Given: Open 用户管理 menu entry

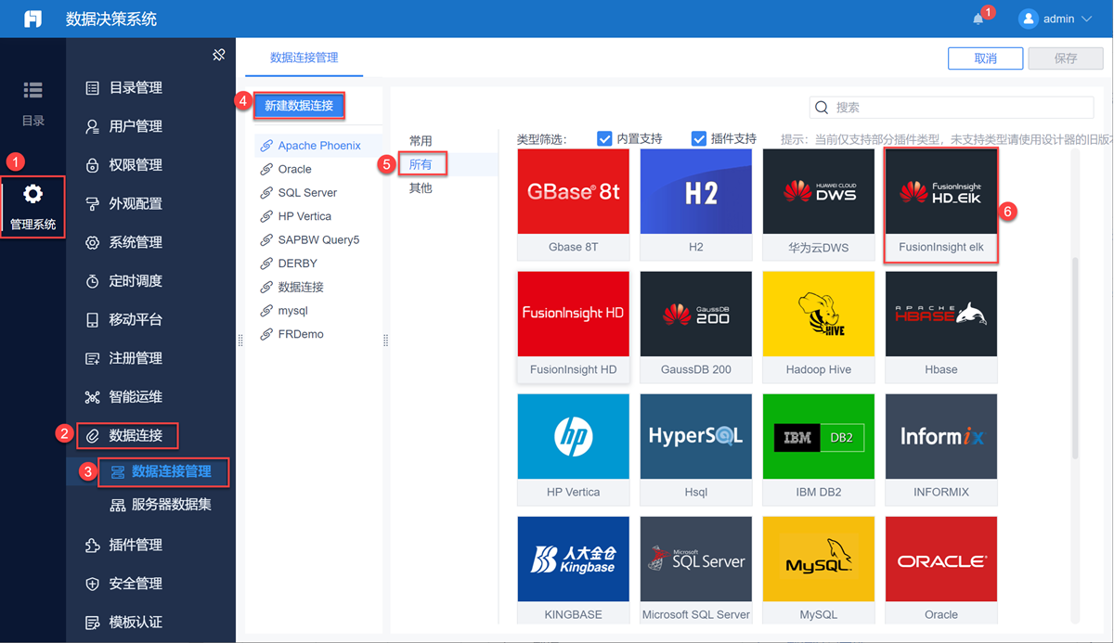Looking at the screenshot, I should (136, 126).
